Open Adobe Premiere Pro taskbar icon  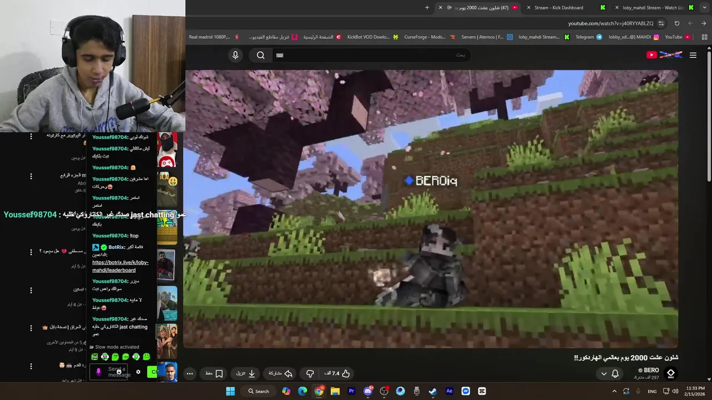point(352,391)
